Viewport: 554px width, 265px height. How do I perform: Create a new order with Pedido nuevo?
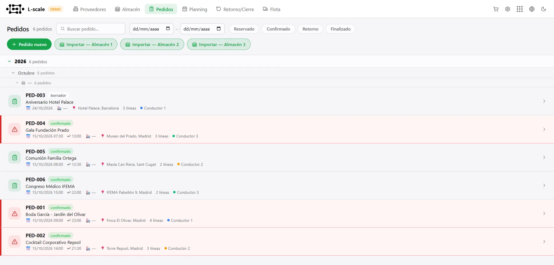pyautogui.click(x=29, y=44)
